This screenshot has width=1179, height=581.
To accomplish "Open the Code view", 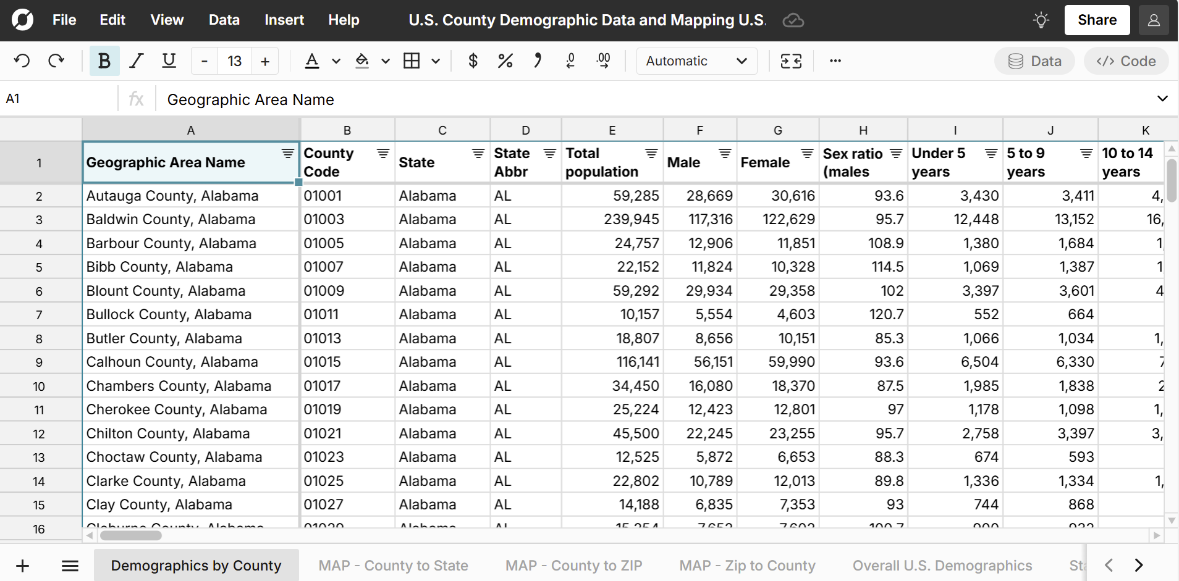I will 1125,61.
